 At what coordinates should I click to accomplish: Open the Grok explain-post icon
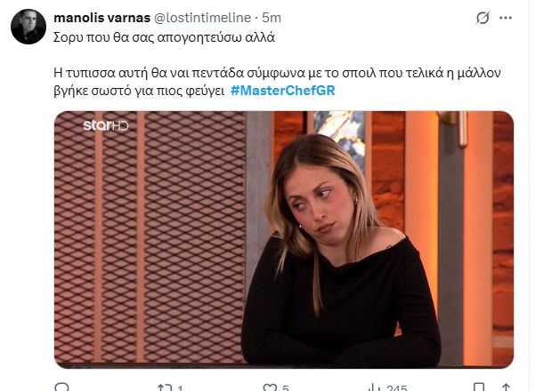(483, 18)
